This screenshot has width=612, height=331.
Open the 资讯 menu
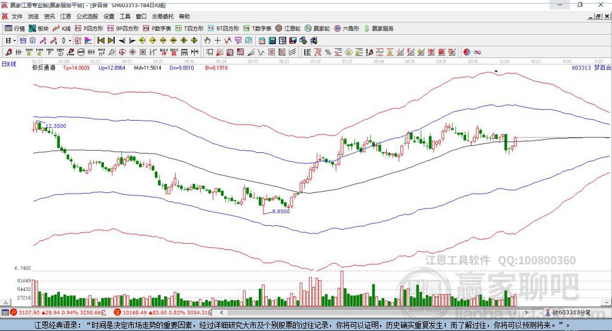tap(49, 16)
